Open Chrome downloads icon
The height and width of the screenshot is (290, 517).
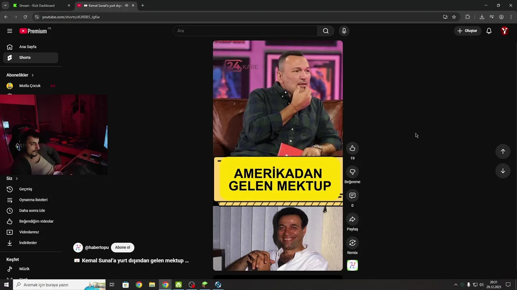[482, 17]
